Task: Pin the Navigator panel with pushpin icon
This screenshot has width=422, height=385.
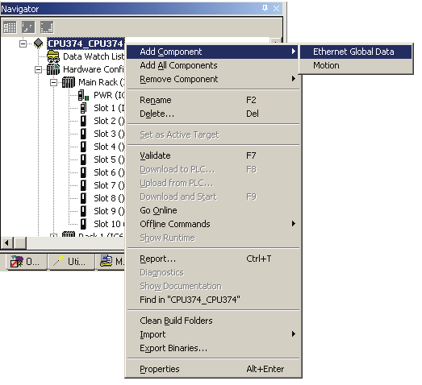Action: 265,8
